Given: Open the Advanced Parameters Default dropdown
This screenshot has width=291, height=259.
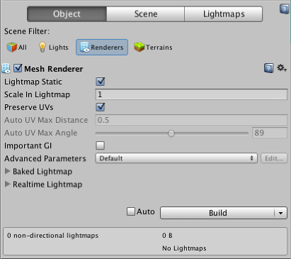Looking at the screenshot, I should coord(176,158).
